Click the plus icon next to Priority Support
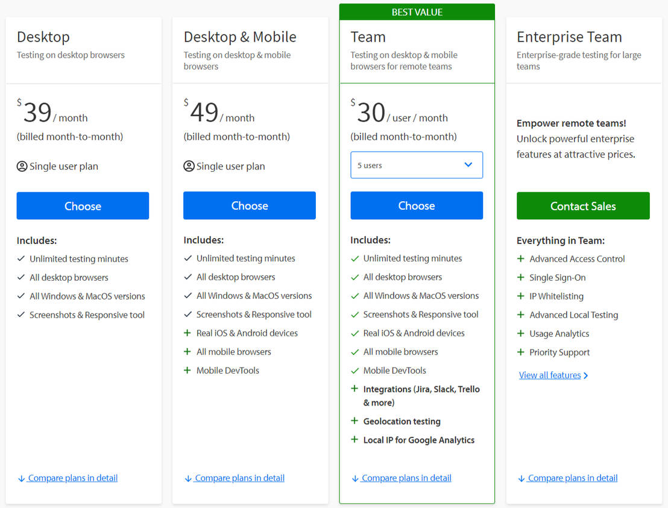Image resolution: width=668 pixels, height=508 pixels. pyautogui.click(x=521, y=352)
